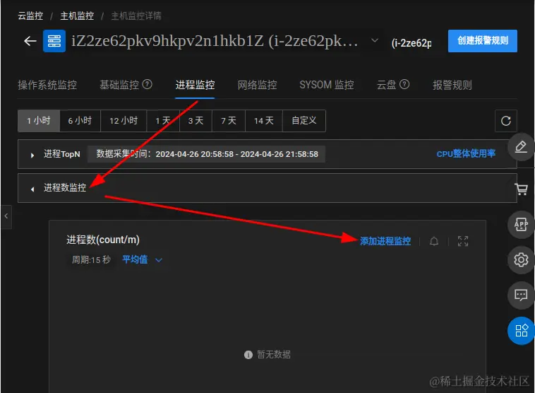The width and height of the screenshot is (535, 393).
Task: Open the shopping cart icon
Action: click(522, 189)
